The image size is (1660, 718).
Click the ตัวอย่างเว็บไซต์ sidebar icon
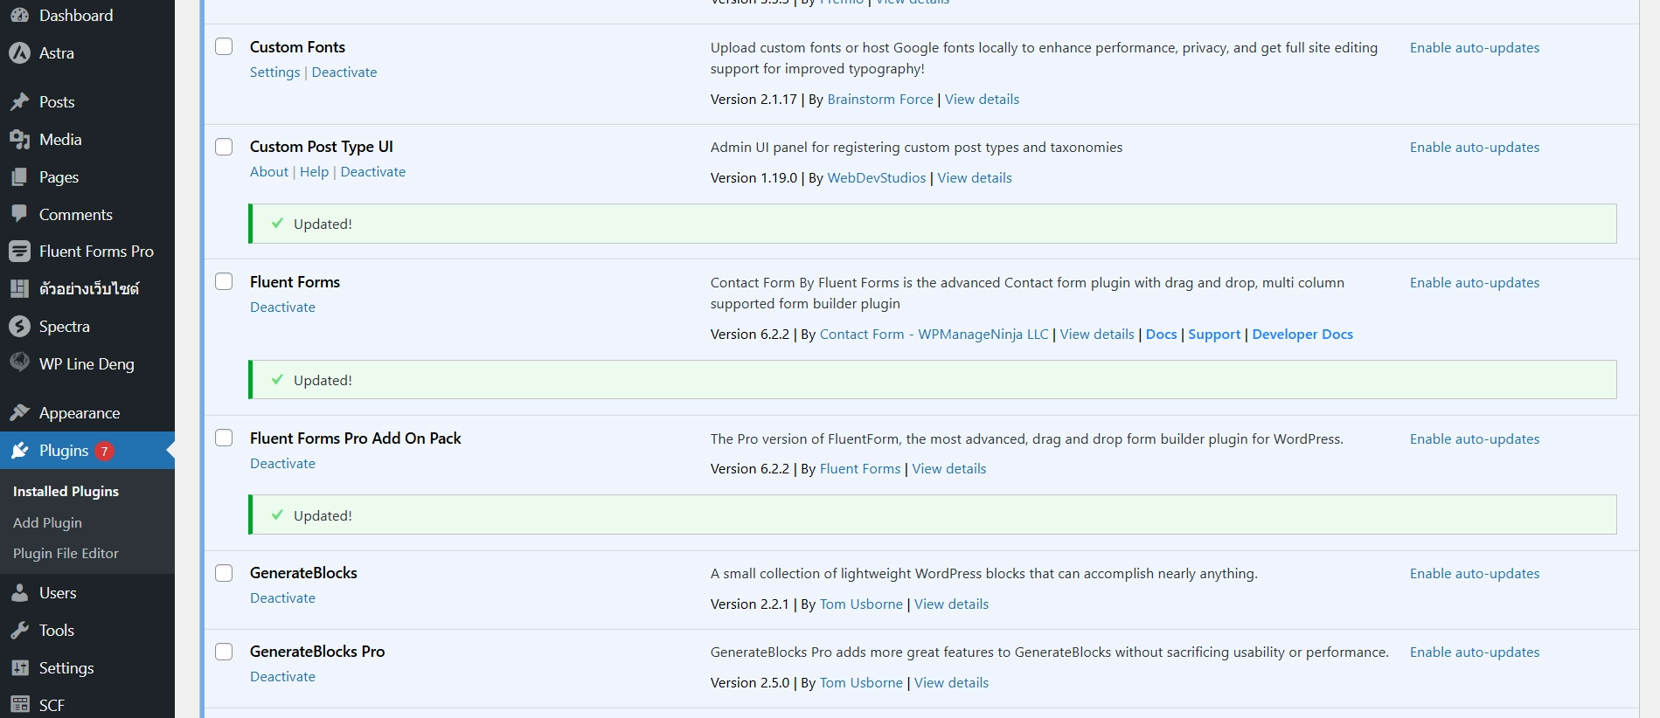coord(19,288)
